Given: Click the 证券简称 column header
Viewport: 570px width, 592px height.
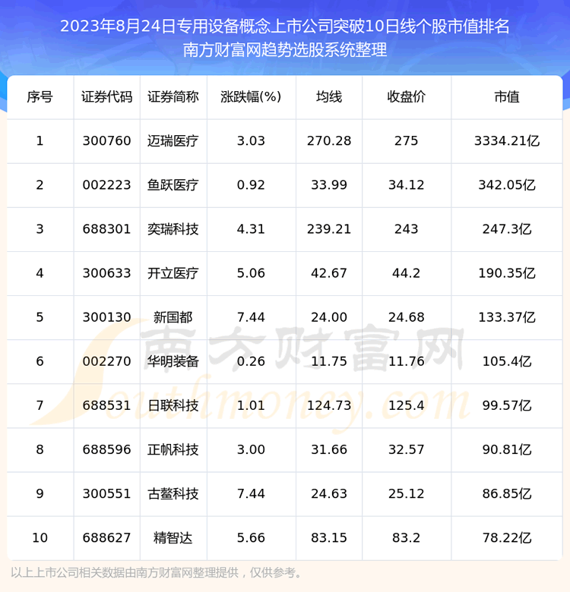Looking at the screenshot, I should pyautogui.click(x=173, y=97).
